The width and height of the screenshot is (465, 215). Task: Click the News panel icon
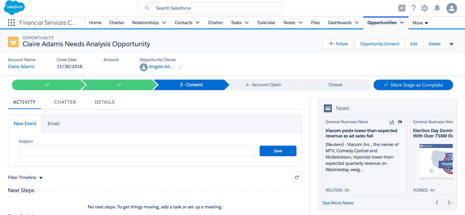(x=328, y=108)
